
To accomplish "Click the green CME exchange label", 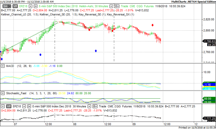I will pyautogui.click(x=132, y=6).
